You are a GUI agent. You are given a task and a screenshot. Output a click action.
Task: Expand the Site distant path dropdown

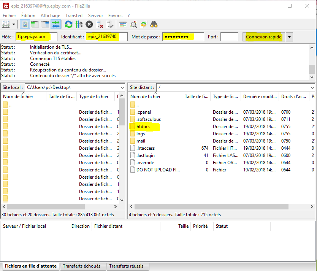click(x=312, y=87)
